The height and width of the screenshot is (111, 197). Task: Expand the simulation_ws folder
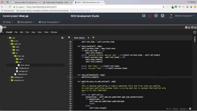10,80
